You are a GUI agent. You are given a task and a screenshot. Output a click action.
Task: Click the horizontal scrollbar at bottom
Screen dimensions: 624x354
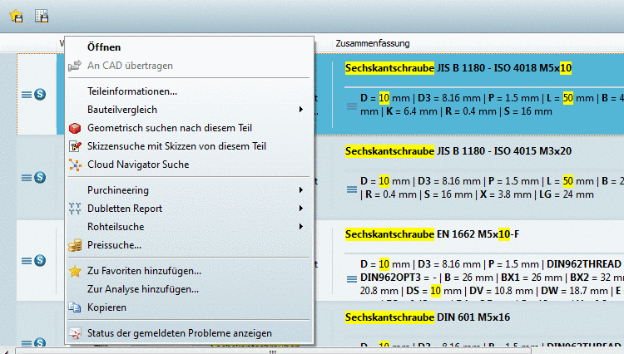[273, 352]
